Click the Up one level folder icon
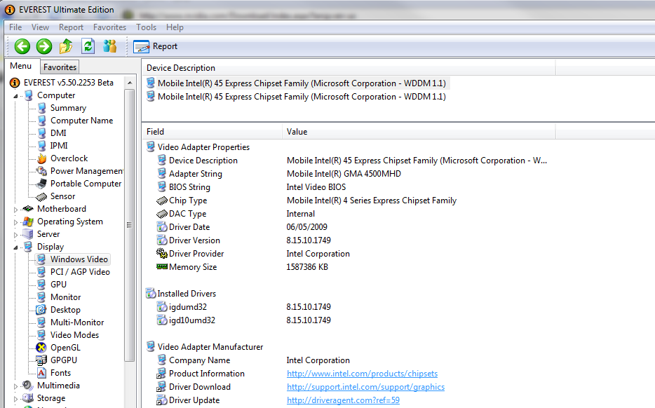The width and height of the screenshot is (655, 408). point(66,46)
